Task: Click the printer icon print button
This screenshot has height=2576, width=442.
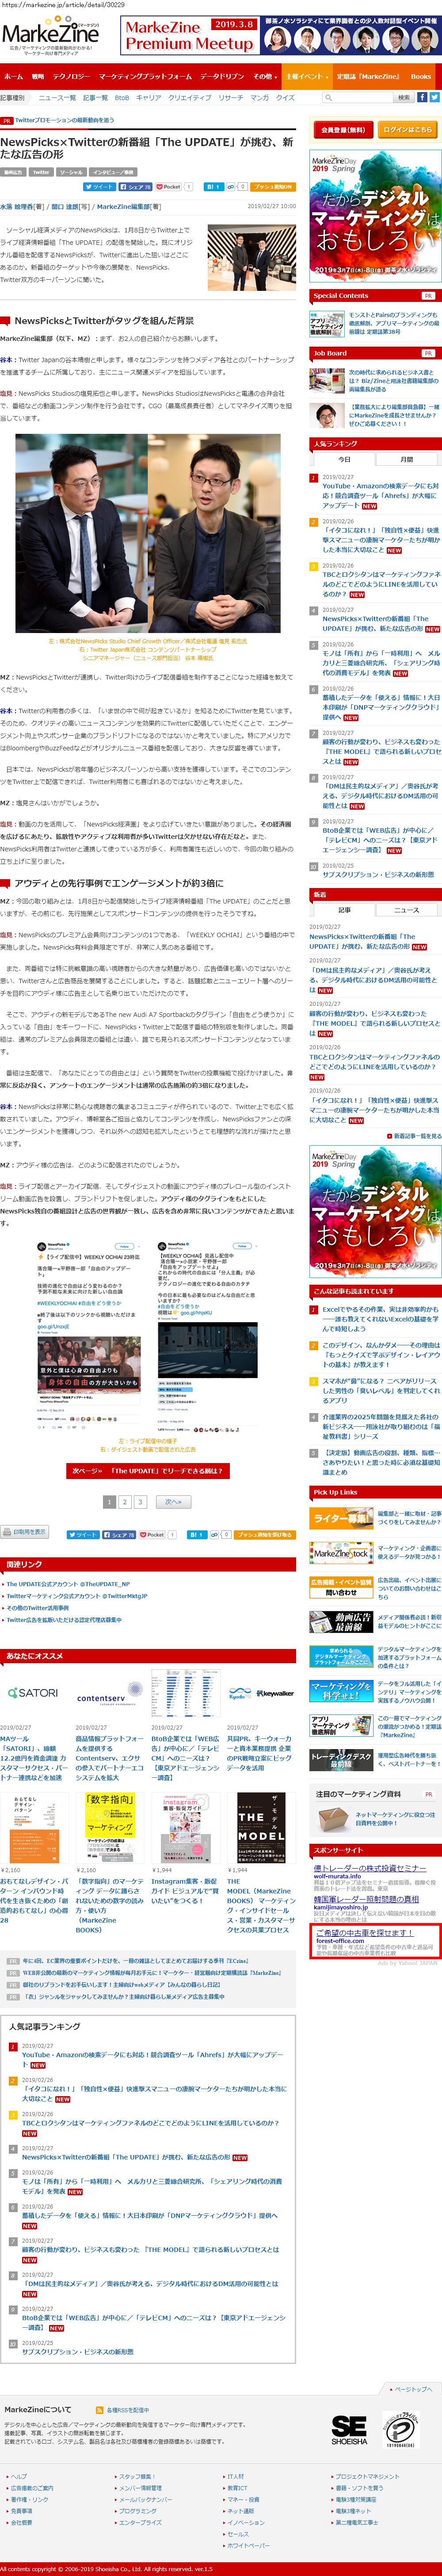Action: (x=25, y=1532)
